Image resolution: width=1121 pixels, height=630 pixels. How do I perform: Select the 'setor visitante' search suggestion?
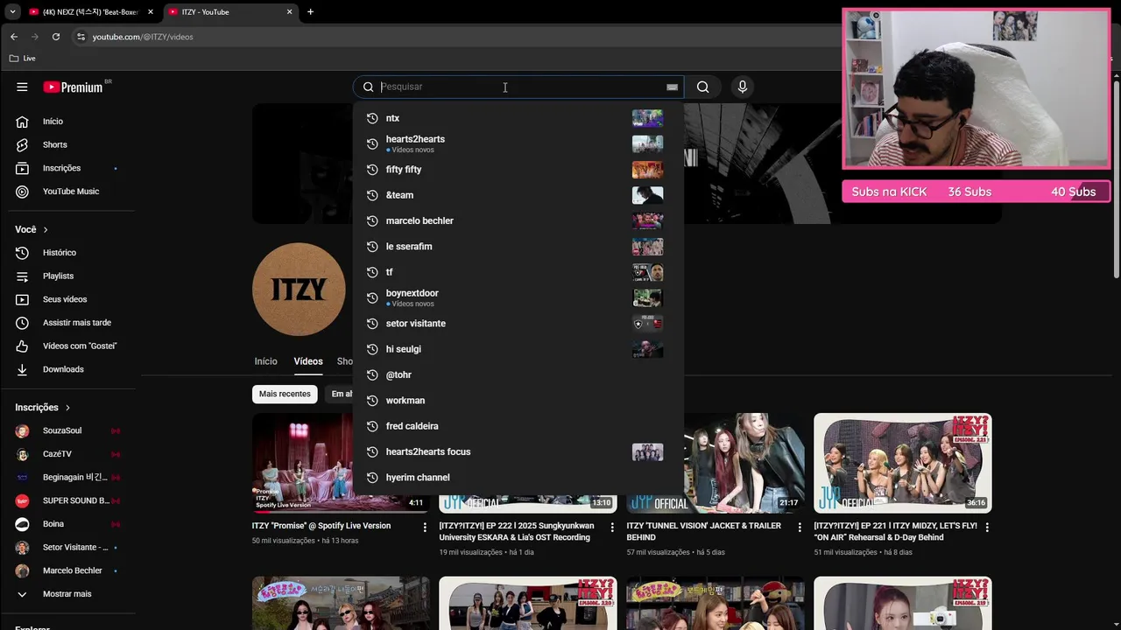coord(518,324)
